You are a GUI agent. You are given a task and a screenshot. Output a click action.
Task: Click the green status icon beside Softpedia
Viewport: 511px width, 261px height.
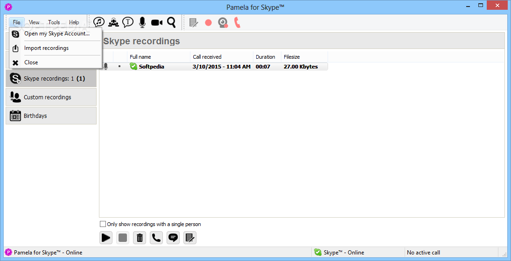133,66
